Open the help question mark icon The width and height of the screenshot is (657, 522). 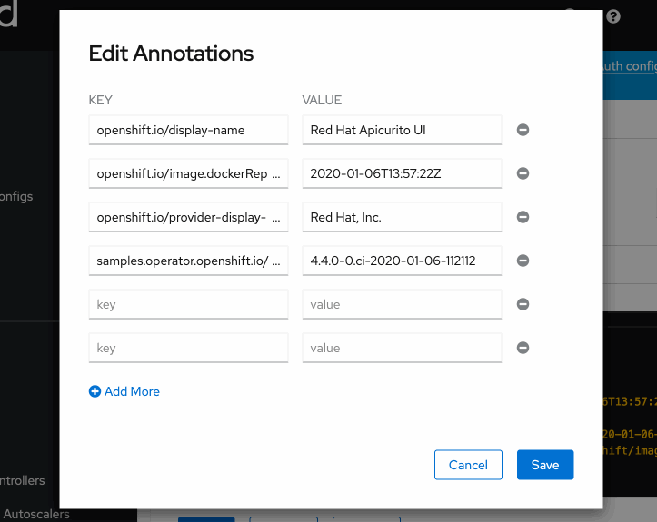pos(613,16)
